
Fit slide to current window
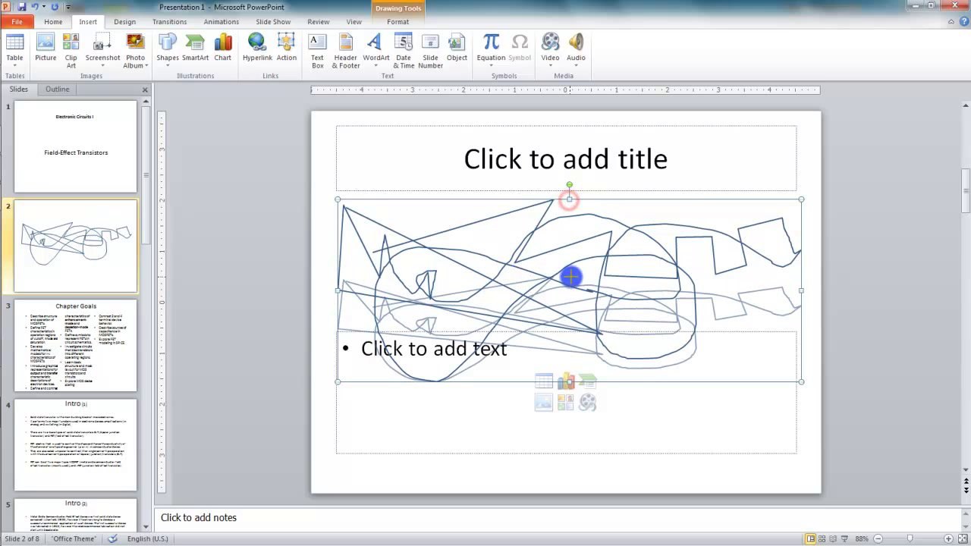(x=962, y=538)
